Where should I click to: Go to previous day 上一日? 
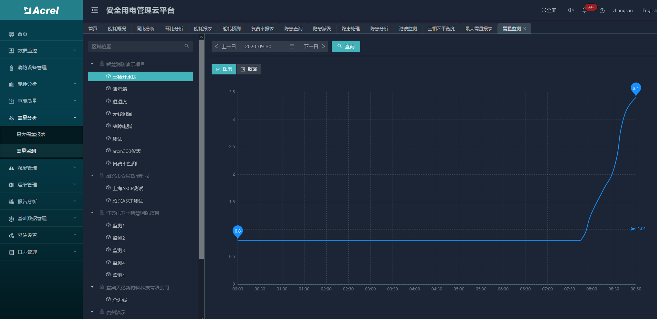coord(225,46)
